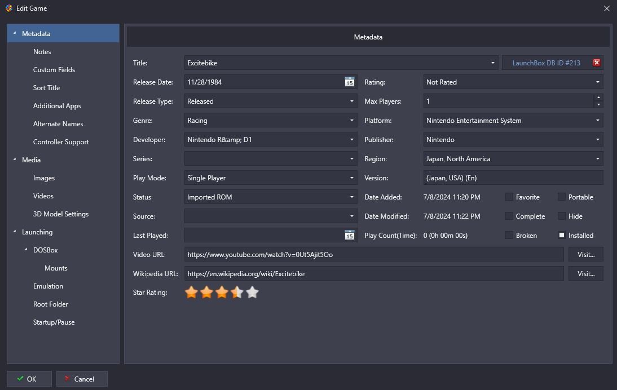Collapse the Launching tree section arrow
Viewport: 617px width, 390px height.
pos(15,232)
